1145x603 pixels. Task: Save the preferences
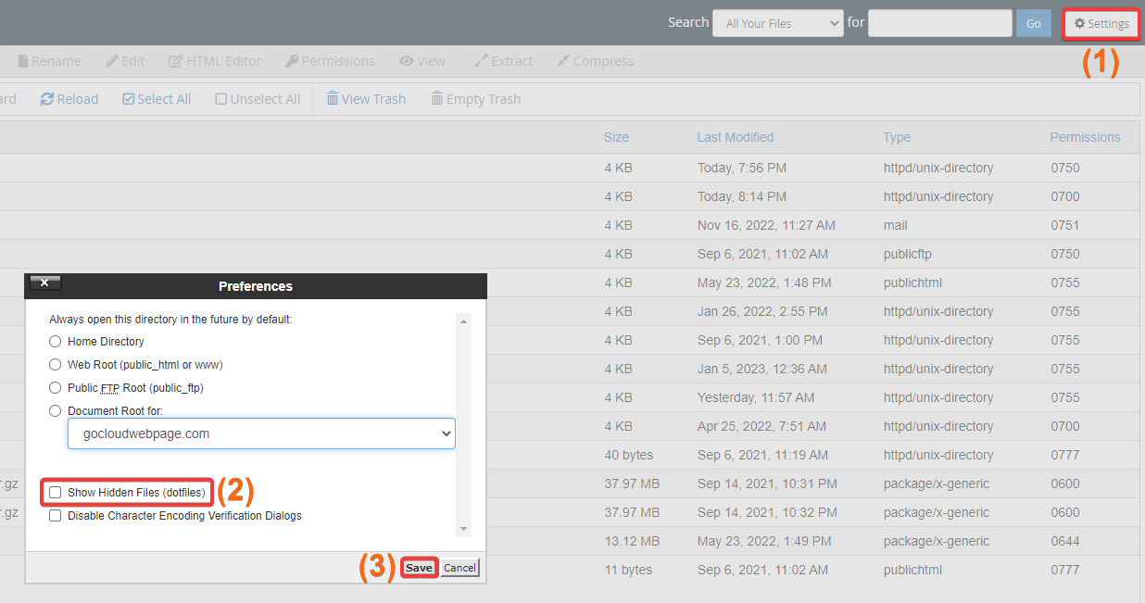tap(419, 568)
